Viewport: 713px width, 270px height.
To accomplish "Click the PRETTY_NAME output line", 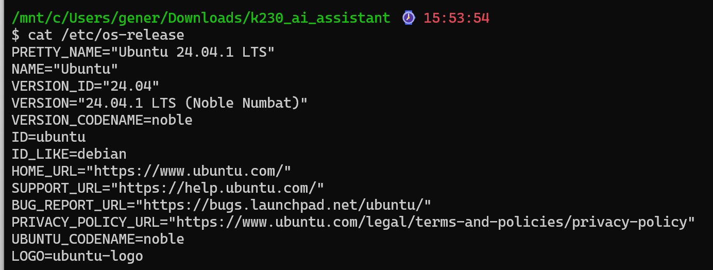I will coord(143,52).
